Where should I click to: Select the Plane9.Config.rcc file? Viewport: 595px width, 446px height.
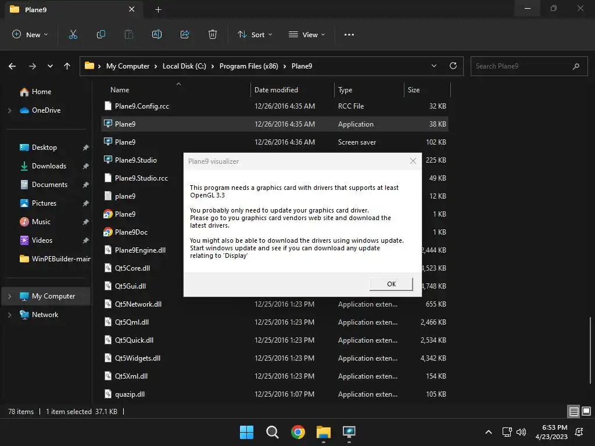click(274, 106)
